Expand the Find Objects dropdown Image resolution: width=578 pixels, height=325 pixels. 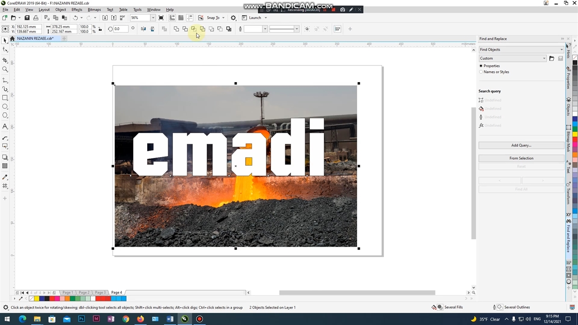tap(561, 50)
